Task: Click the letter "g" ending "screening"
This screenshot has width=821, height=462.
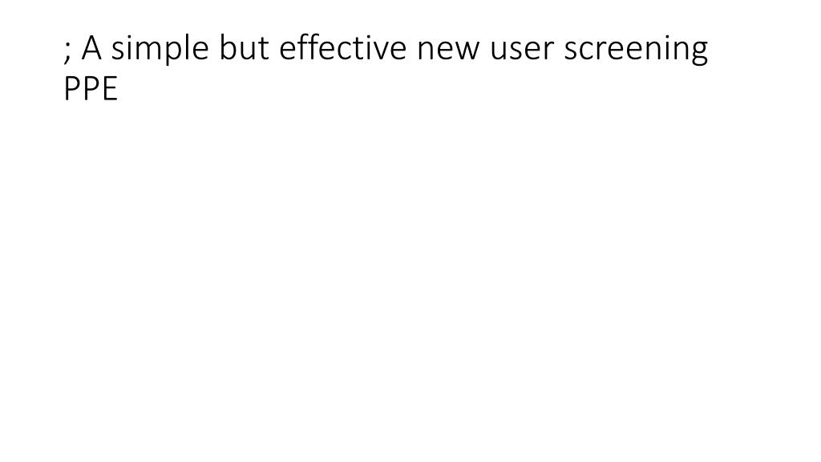Action: pos(698,54)
